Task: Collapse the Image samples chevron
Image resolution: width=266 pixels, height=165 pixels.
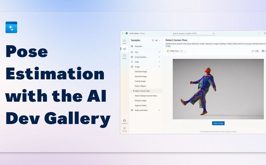Action: point(159,67)
